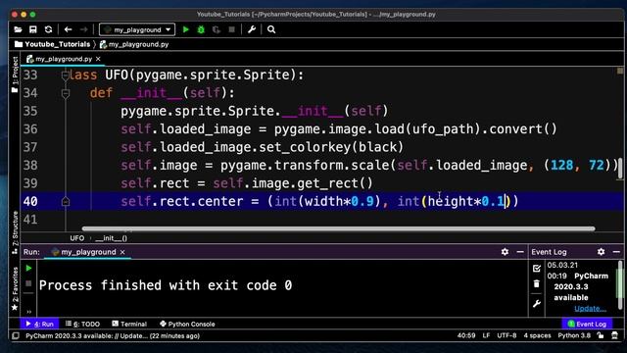Toggle the read-only lock icon in status bar
The width and height of the screenshot is (627, 353).
click(x=601, y=335)
